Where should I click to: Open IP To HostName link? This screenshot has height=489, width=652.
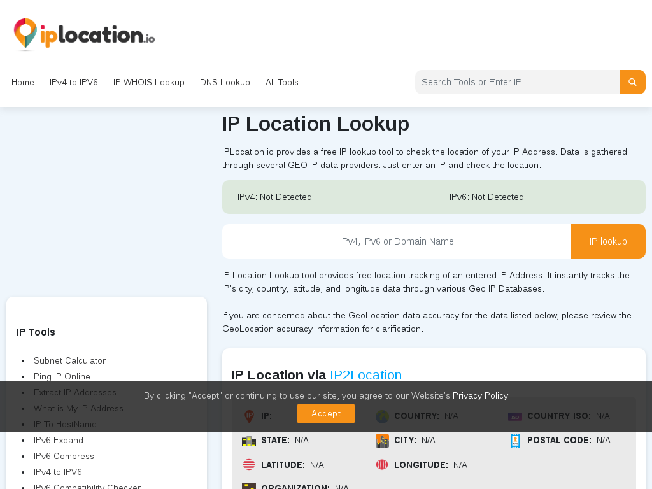[x=65, y=424]
